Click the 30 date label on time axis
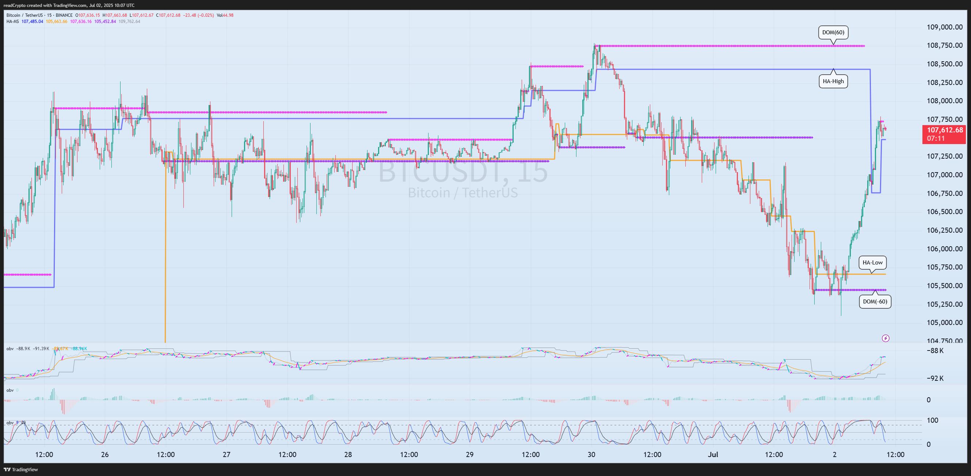The height and width of the screenshot is (476, 971). [x=591, y=454]
